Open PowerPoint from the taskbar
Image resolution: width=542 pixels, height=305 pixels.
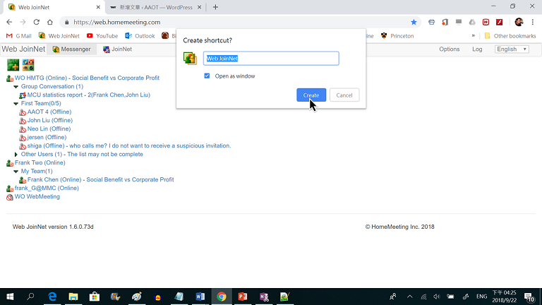pos(242,297)
